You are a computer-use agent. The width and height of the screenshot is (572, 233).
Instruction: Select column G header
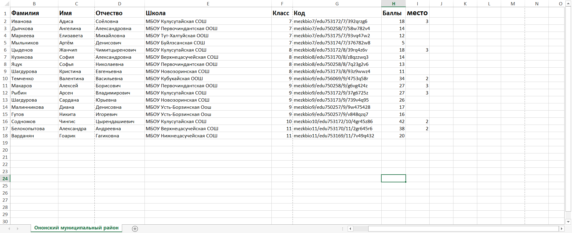click(337, 4)
